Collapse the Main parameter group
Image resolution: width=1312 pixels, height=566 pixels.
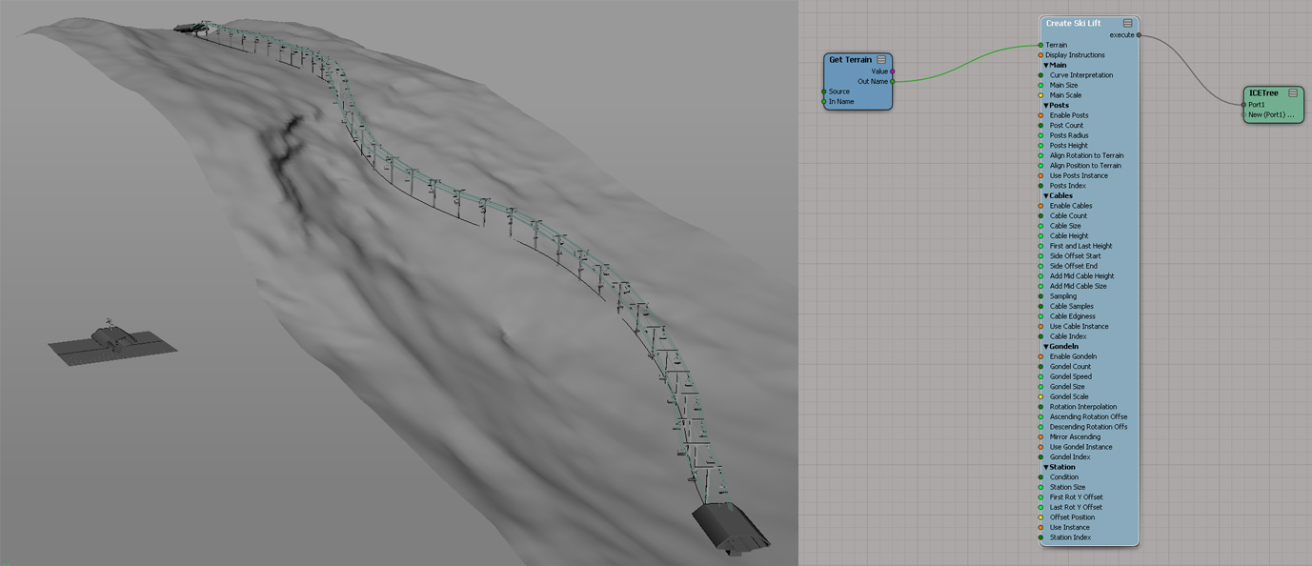(1046, 66)
